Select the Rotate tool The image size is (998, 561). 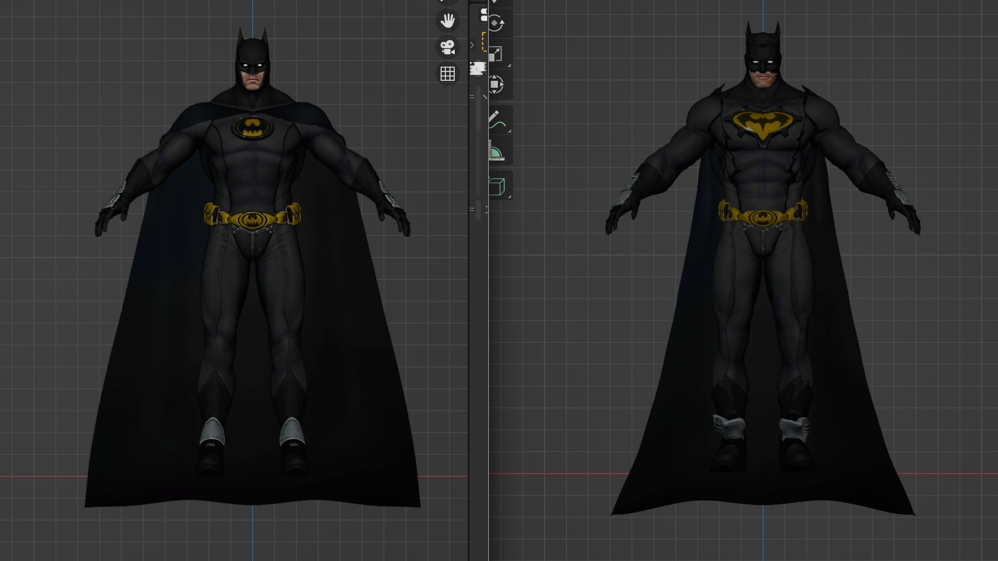click(x=496, y=24)
